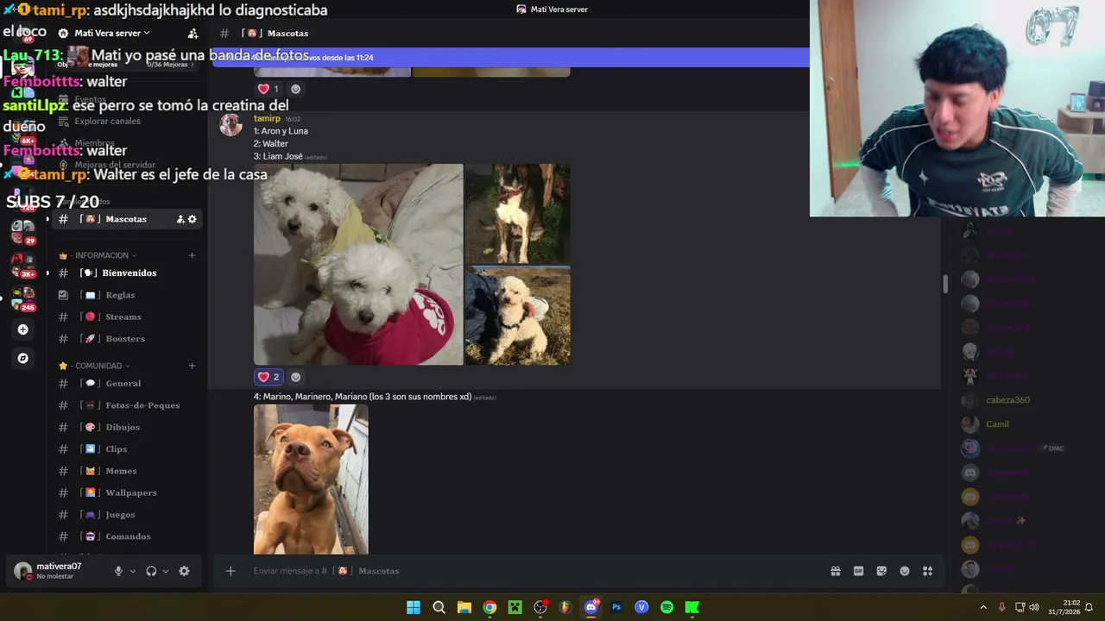This screenshot has height=621, width=1105.
Task: Open the brown pitbull photo
Action: (x=311, y=480)
